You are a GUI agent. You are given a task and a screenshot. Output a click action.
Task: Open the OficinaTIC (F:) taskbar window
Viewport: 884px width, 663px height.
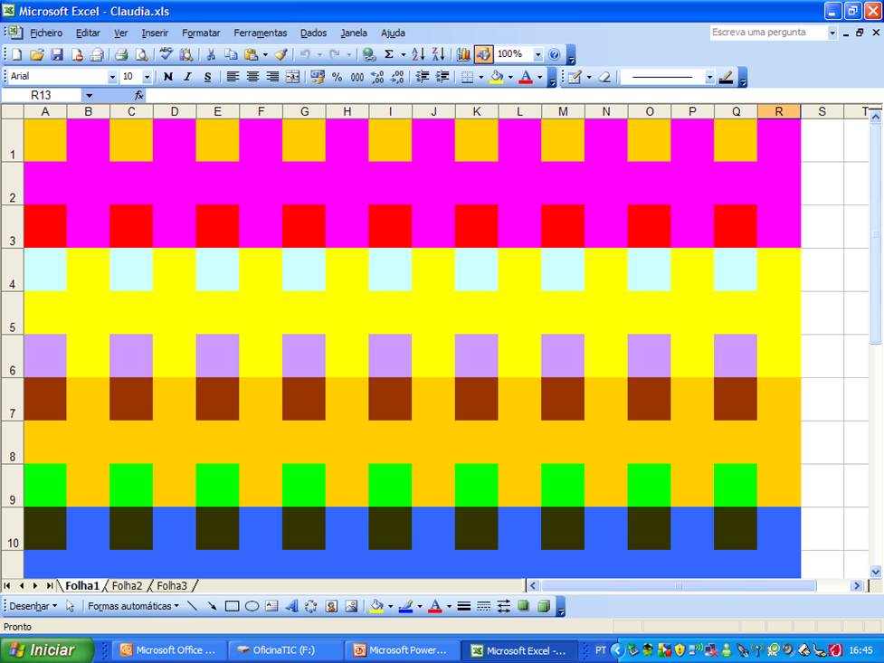click(x=285, y=650)
